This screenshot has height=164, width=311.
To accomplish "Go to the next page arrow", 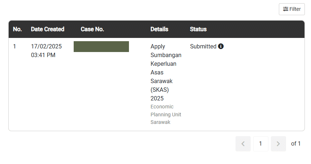I will point(278,144).
